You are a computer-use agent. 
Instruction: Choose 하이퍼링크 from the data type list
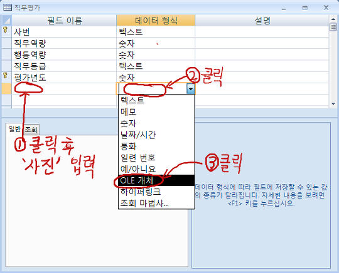tap(156, 192)
